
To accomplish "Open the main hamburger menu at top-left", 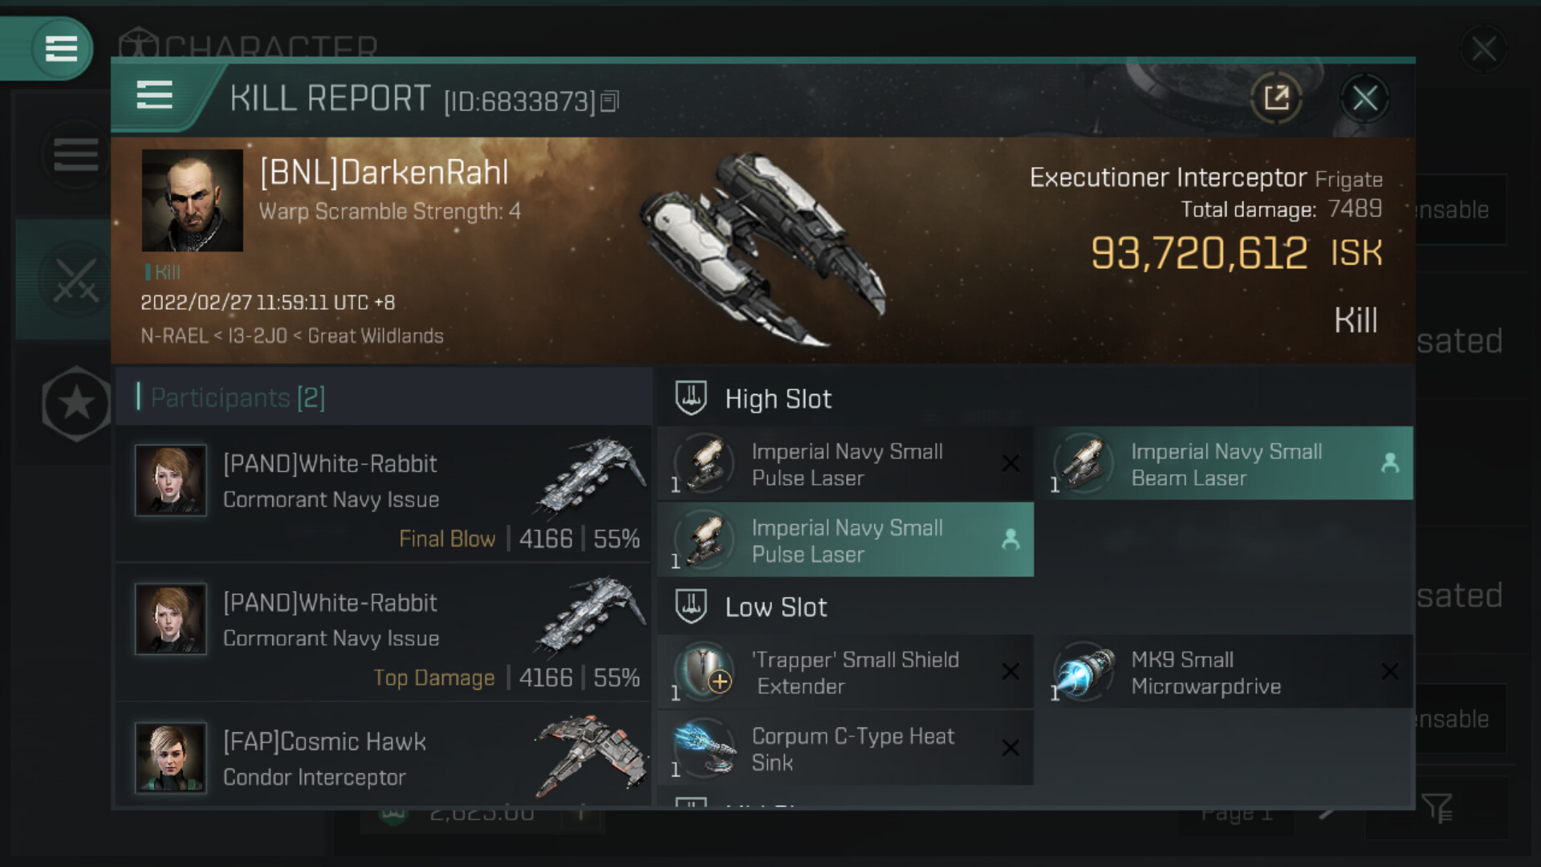I will click(61, 48).
